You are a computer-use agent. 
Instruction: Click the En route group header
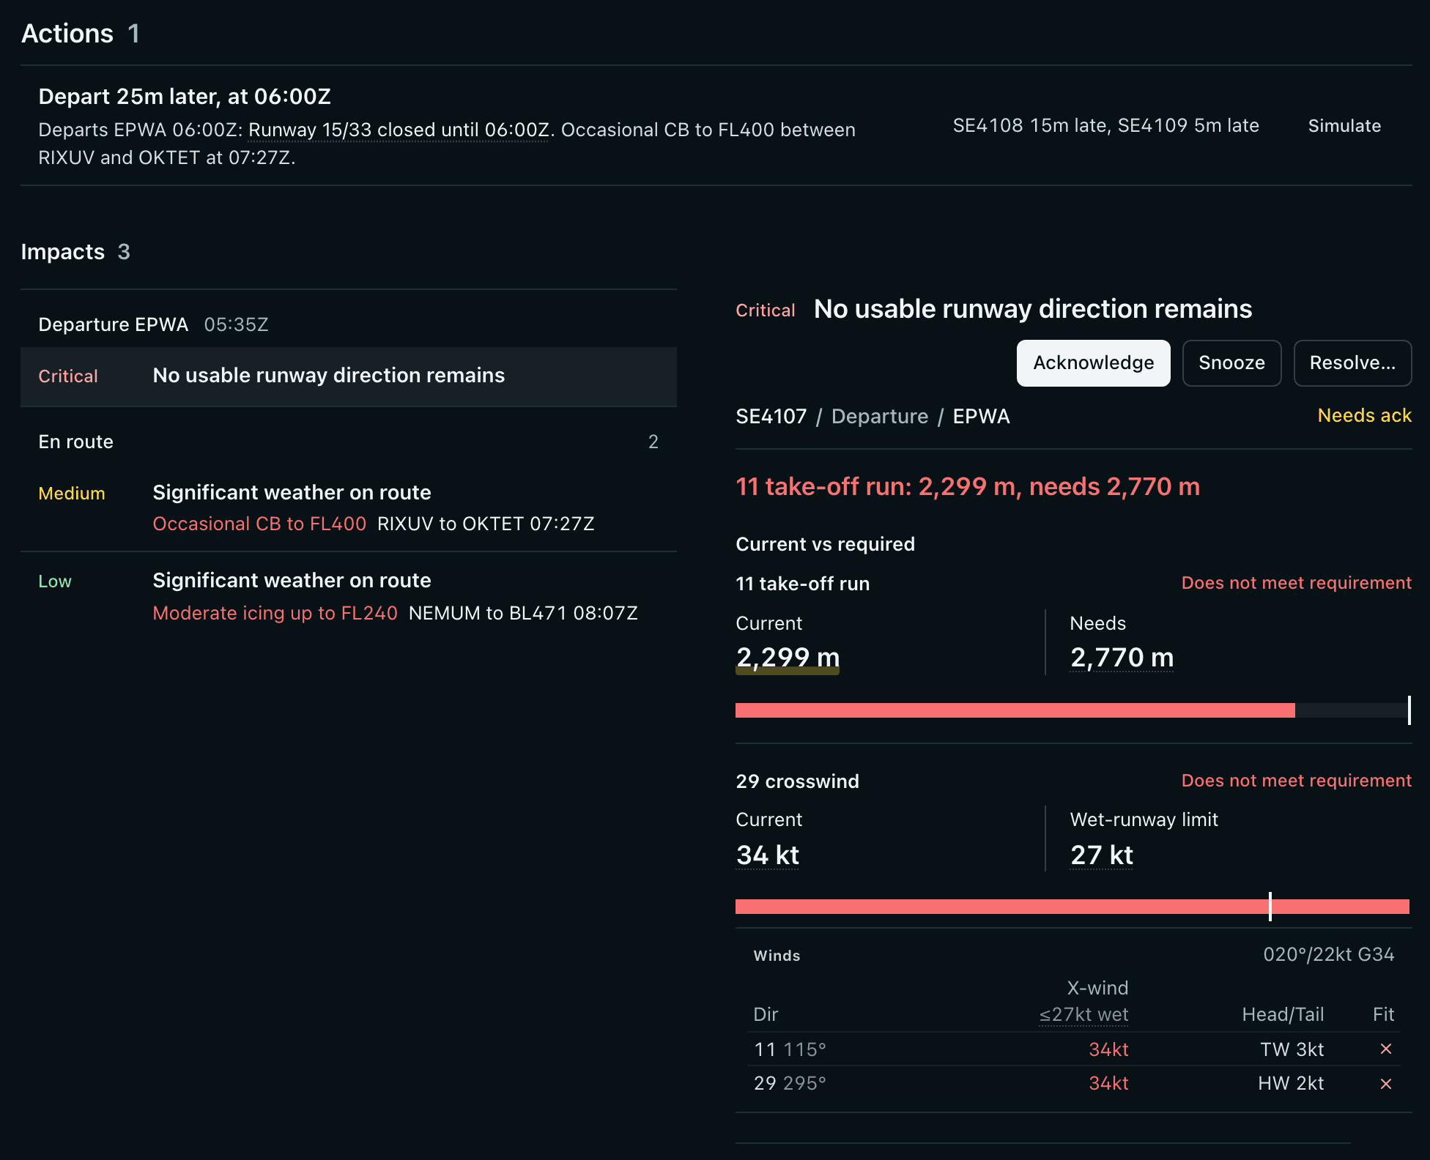(349, 442)
